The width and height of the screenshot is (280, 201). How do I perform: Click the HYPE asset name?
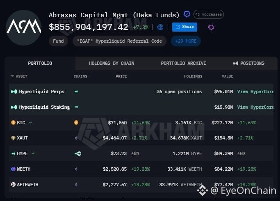22,153
